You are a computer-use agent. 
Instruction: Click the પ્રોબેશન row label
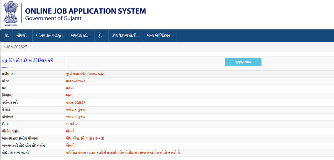coord(8,117)
